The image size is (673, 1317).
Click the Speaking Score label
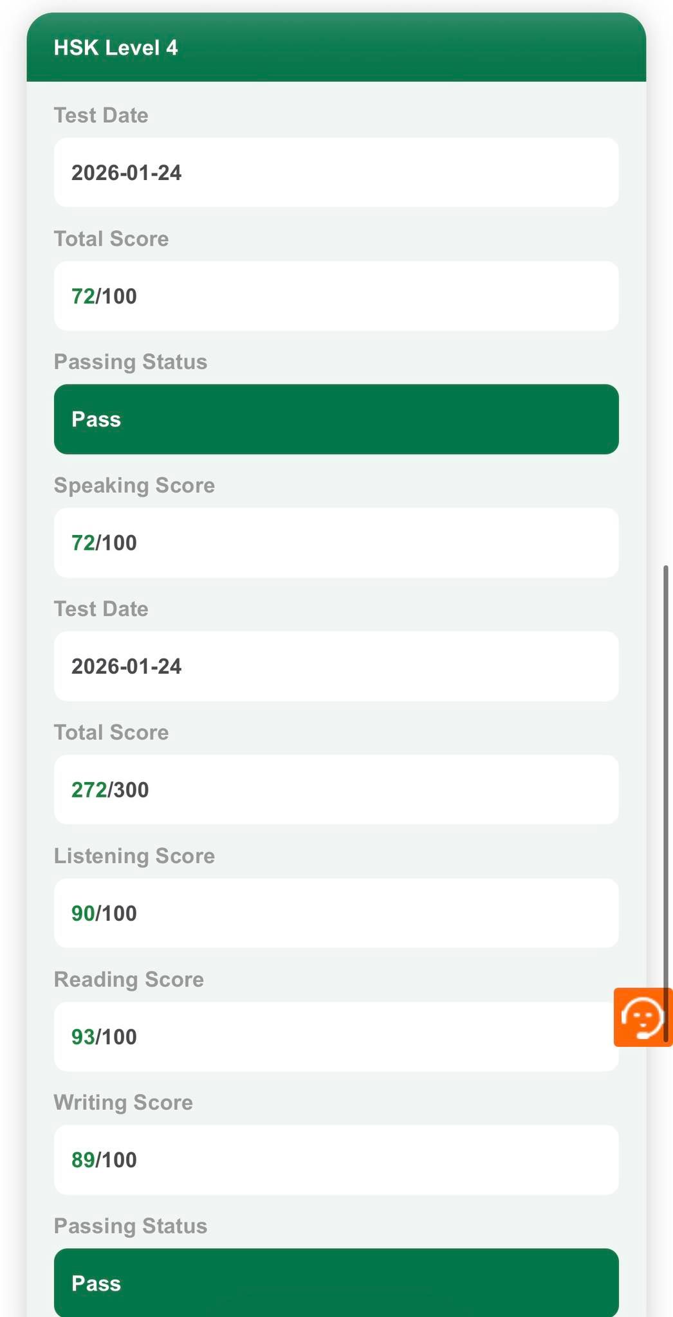pos(134,486)
